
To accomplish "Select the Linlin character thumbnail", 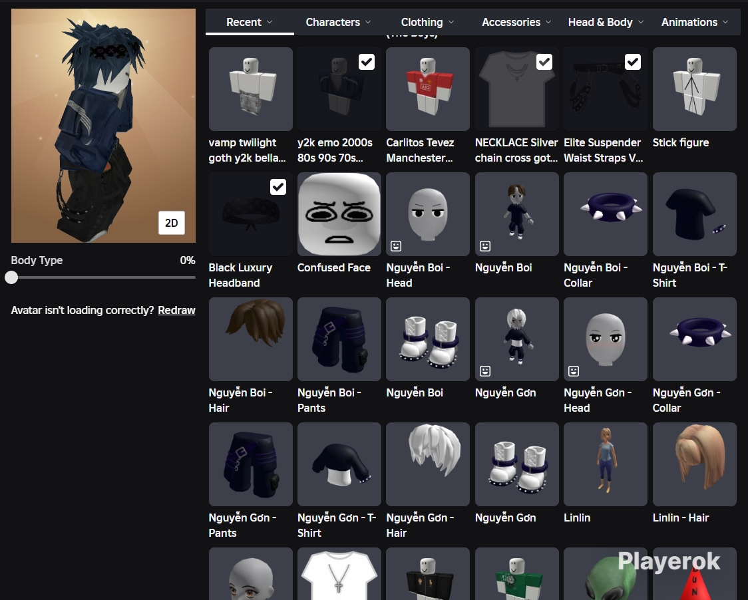I will coord(606,464).
